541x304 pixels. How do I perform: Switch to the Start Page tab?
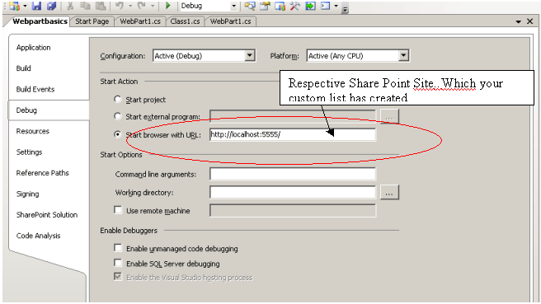point(92,21)
